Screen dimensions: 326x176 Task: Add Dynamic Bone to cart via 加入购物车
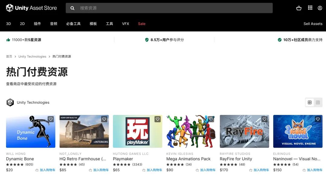(48, 170)
